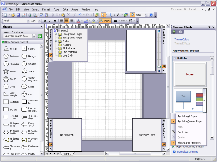Open the Format menu
217x162 pixels.
(46, 9)
